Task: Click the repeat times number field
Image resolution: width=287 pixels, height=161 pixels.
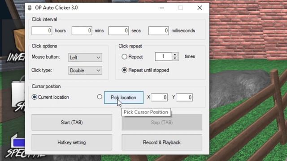Action: (163, 57)
